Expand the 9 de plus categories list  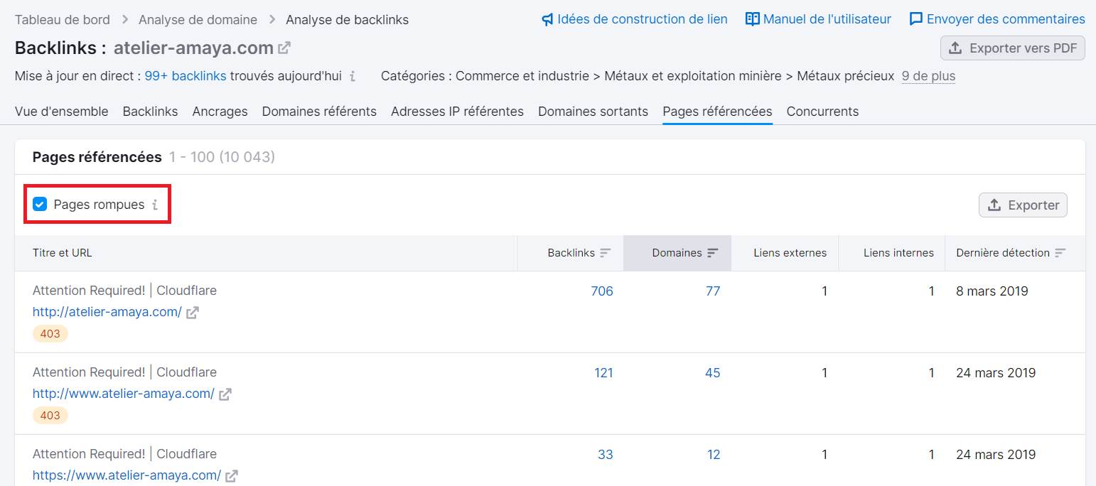click(x=928, y=75)
